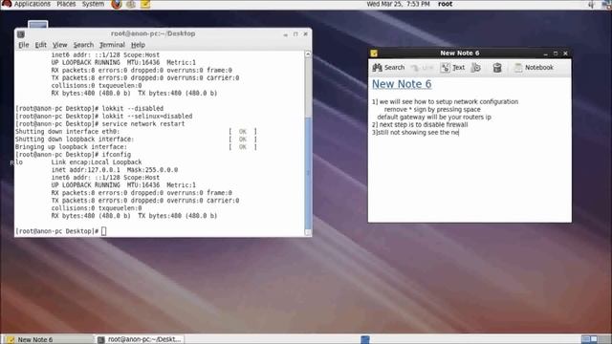Open the terminal Search menu
612x344 pixels.
pos(83,45)
